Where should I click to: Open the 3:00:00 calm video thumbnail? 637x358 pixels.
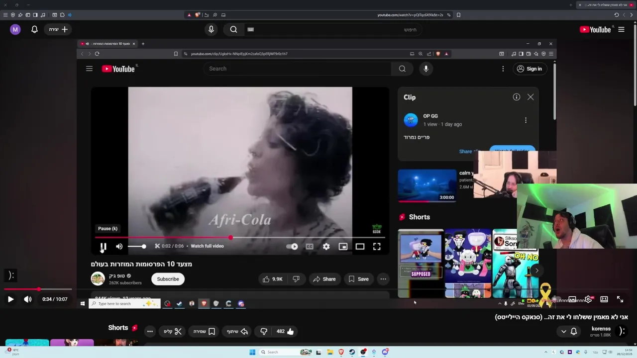427,185
